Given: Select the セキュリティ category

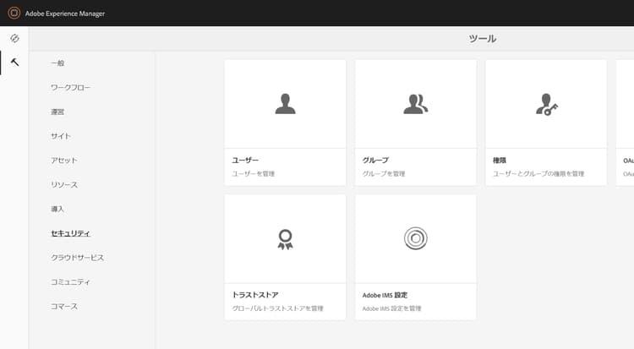Looking at the screenshot, I should [x=70, y=233].
